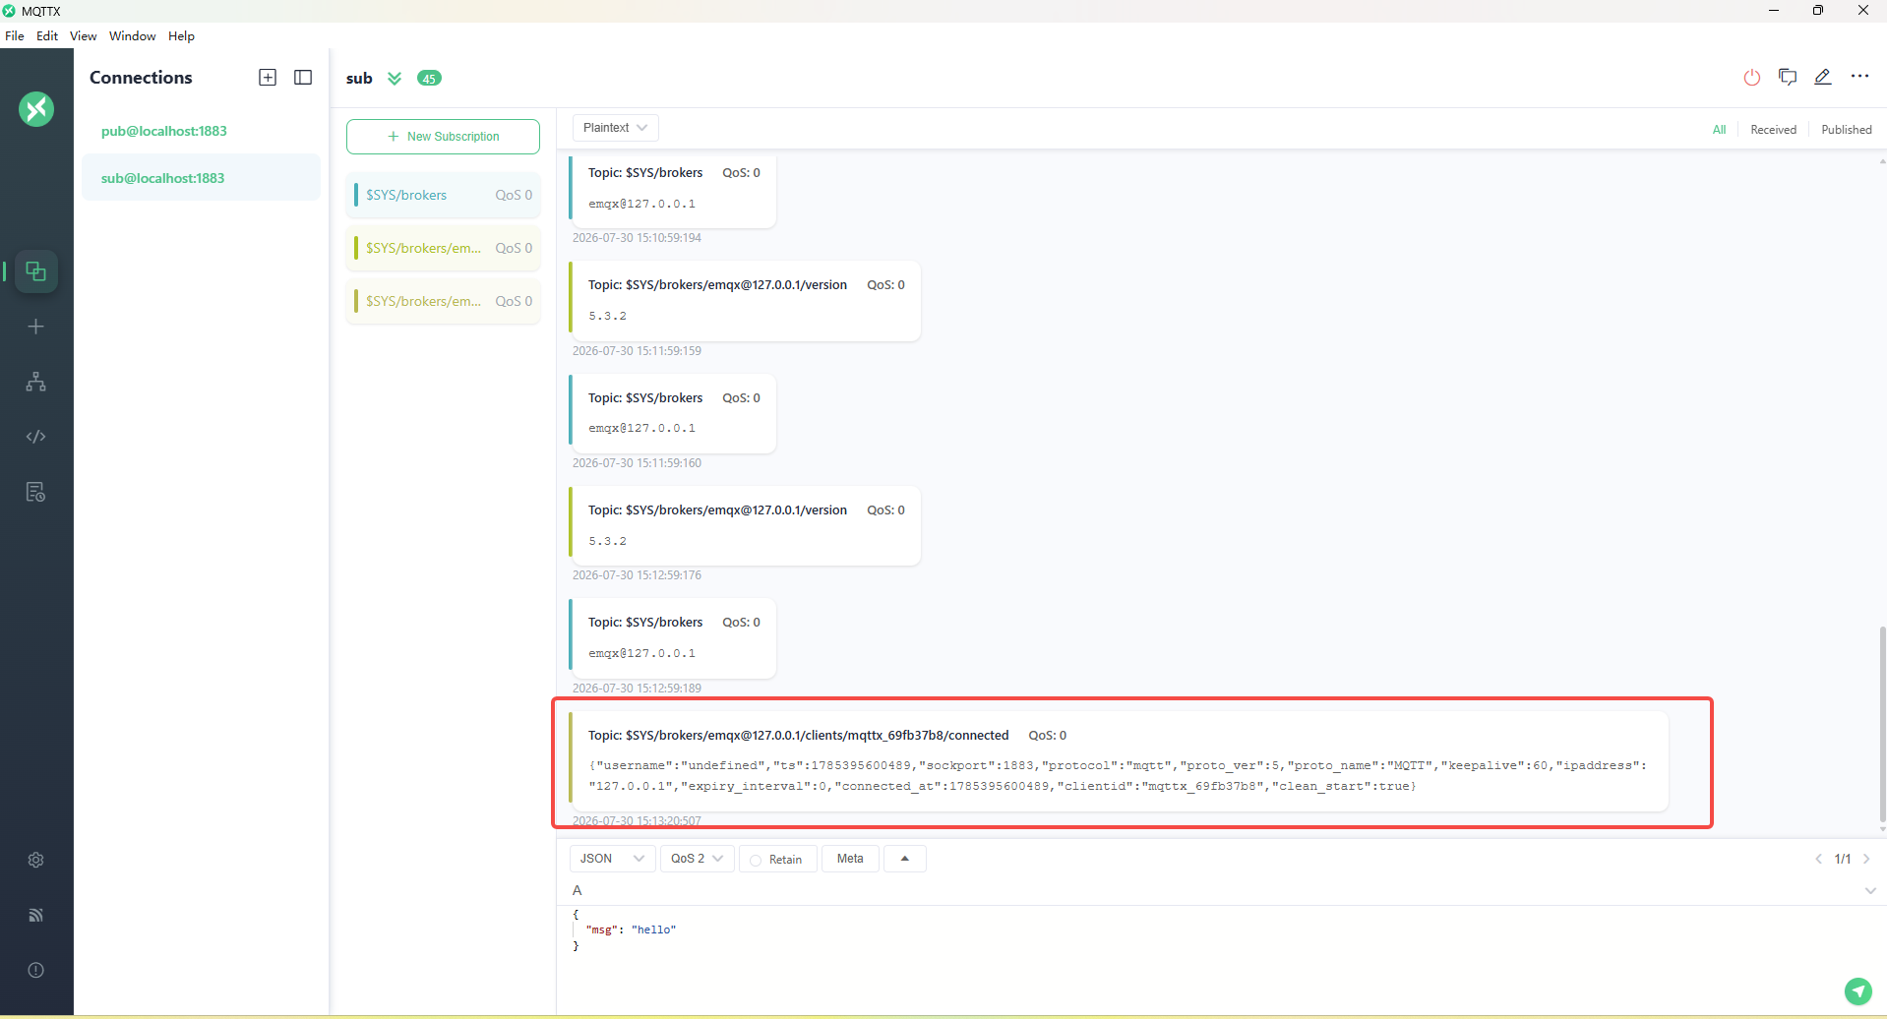Toggle the connections list layout icon
This screenshot has width=1887, height=1019.
[x=303, y=78]
